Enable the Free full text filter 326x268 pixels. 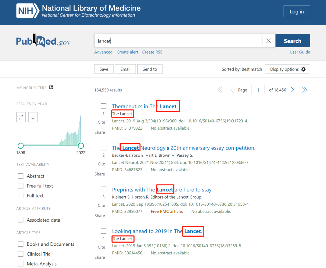pos(21,186)
